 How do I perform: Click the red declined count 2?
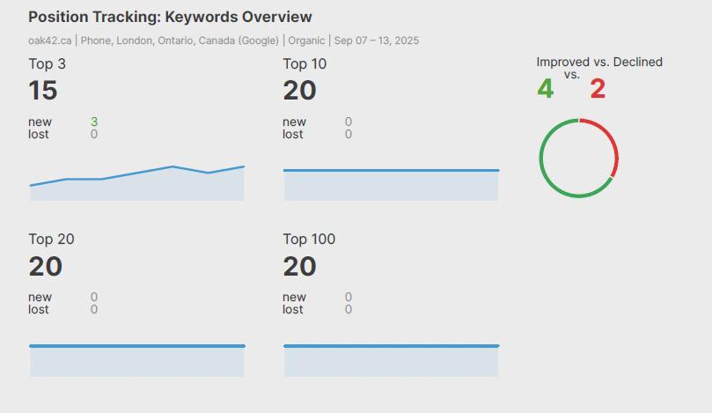(598, 89)
